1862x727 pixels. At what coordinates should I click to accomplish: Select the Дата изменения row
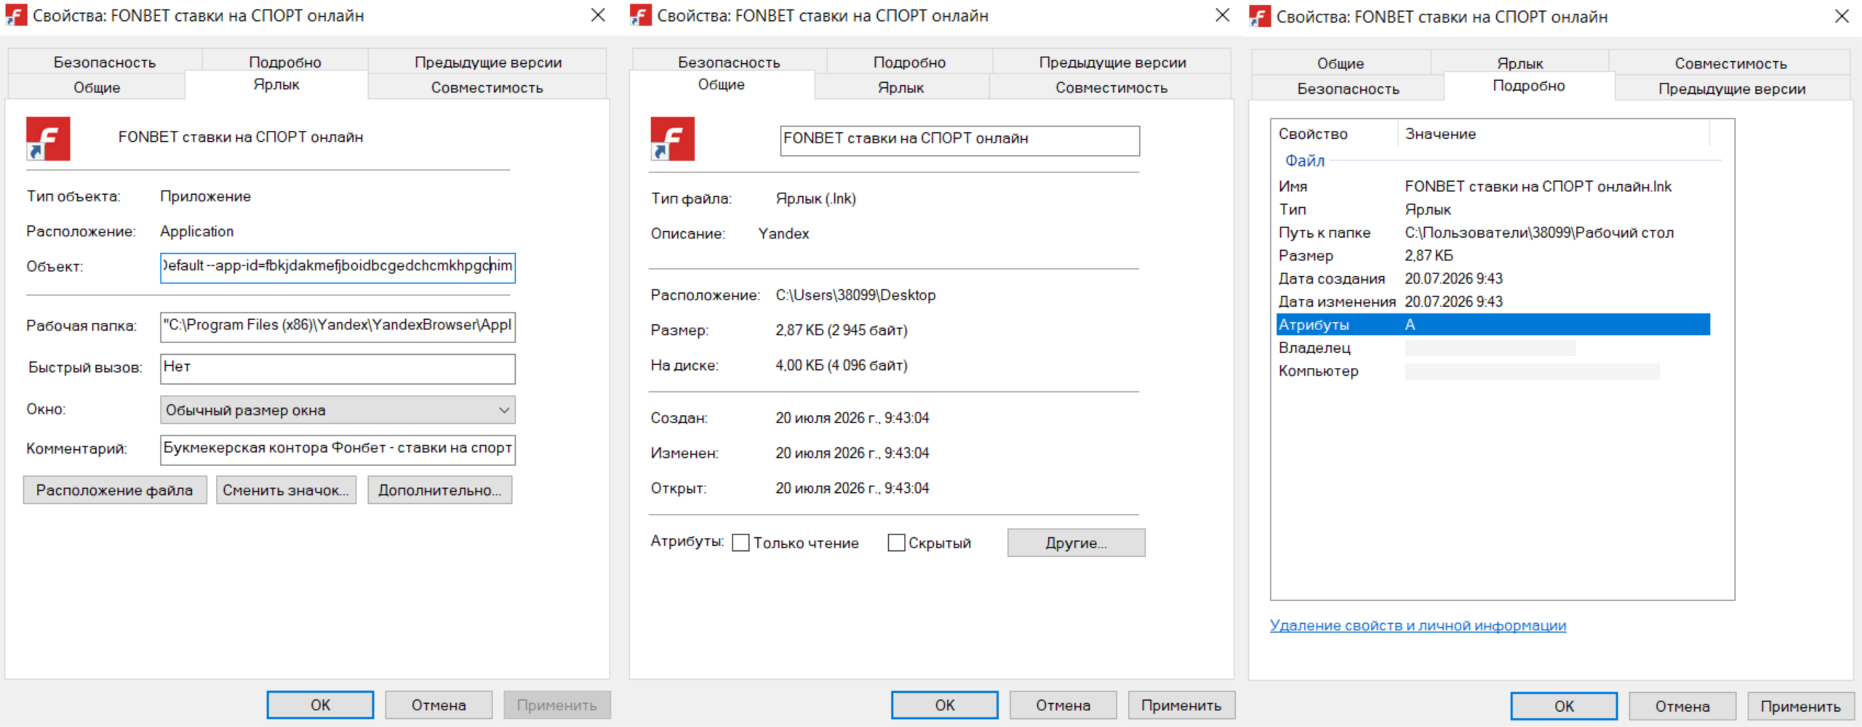pyautogui.click(x=1493, y=302)
